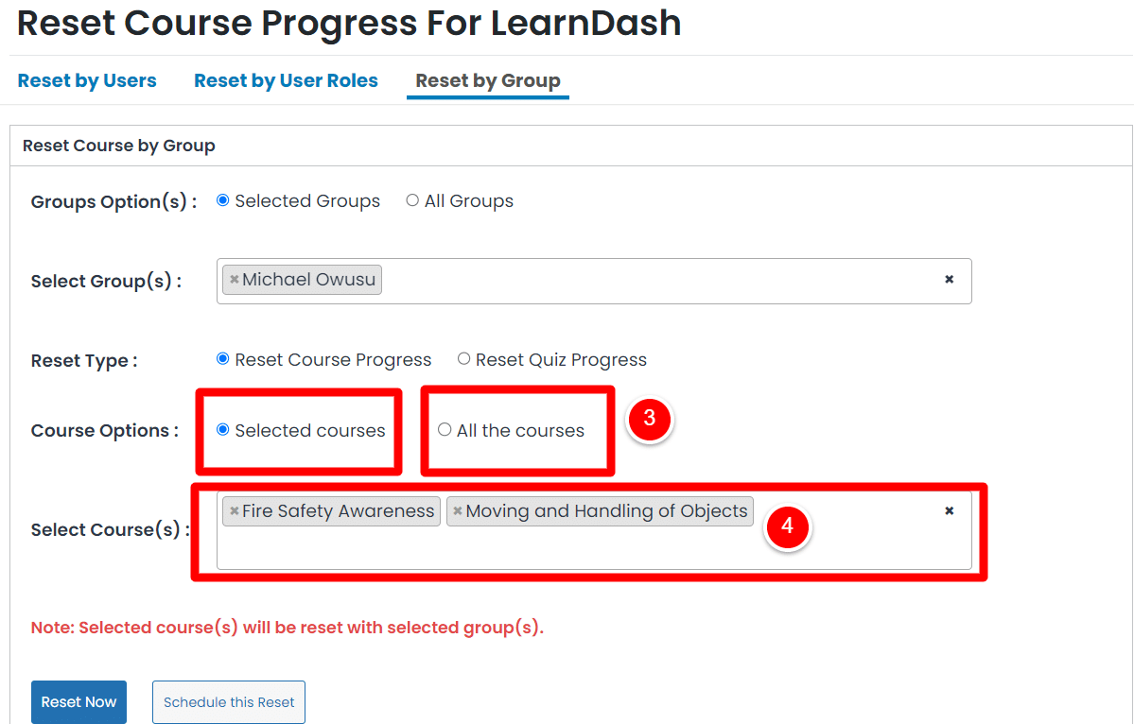Click the Reset Now button

pyautogui.click(x=79, y=701)
